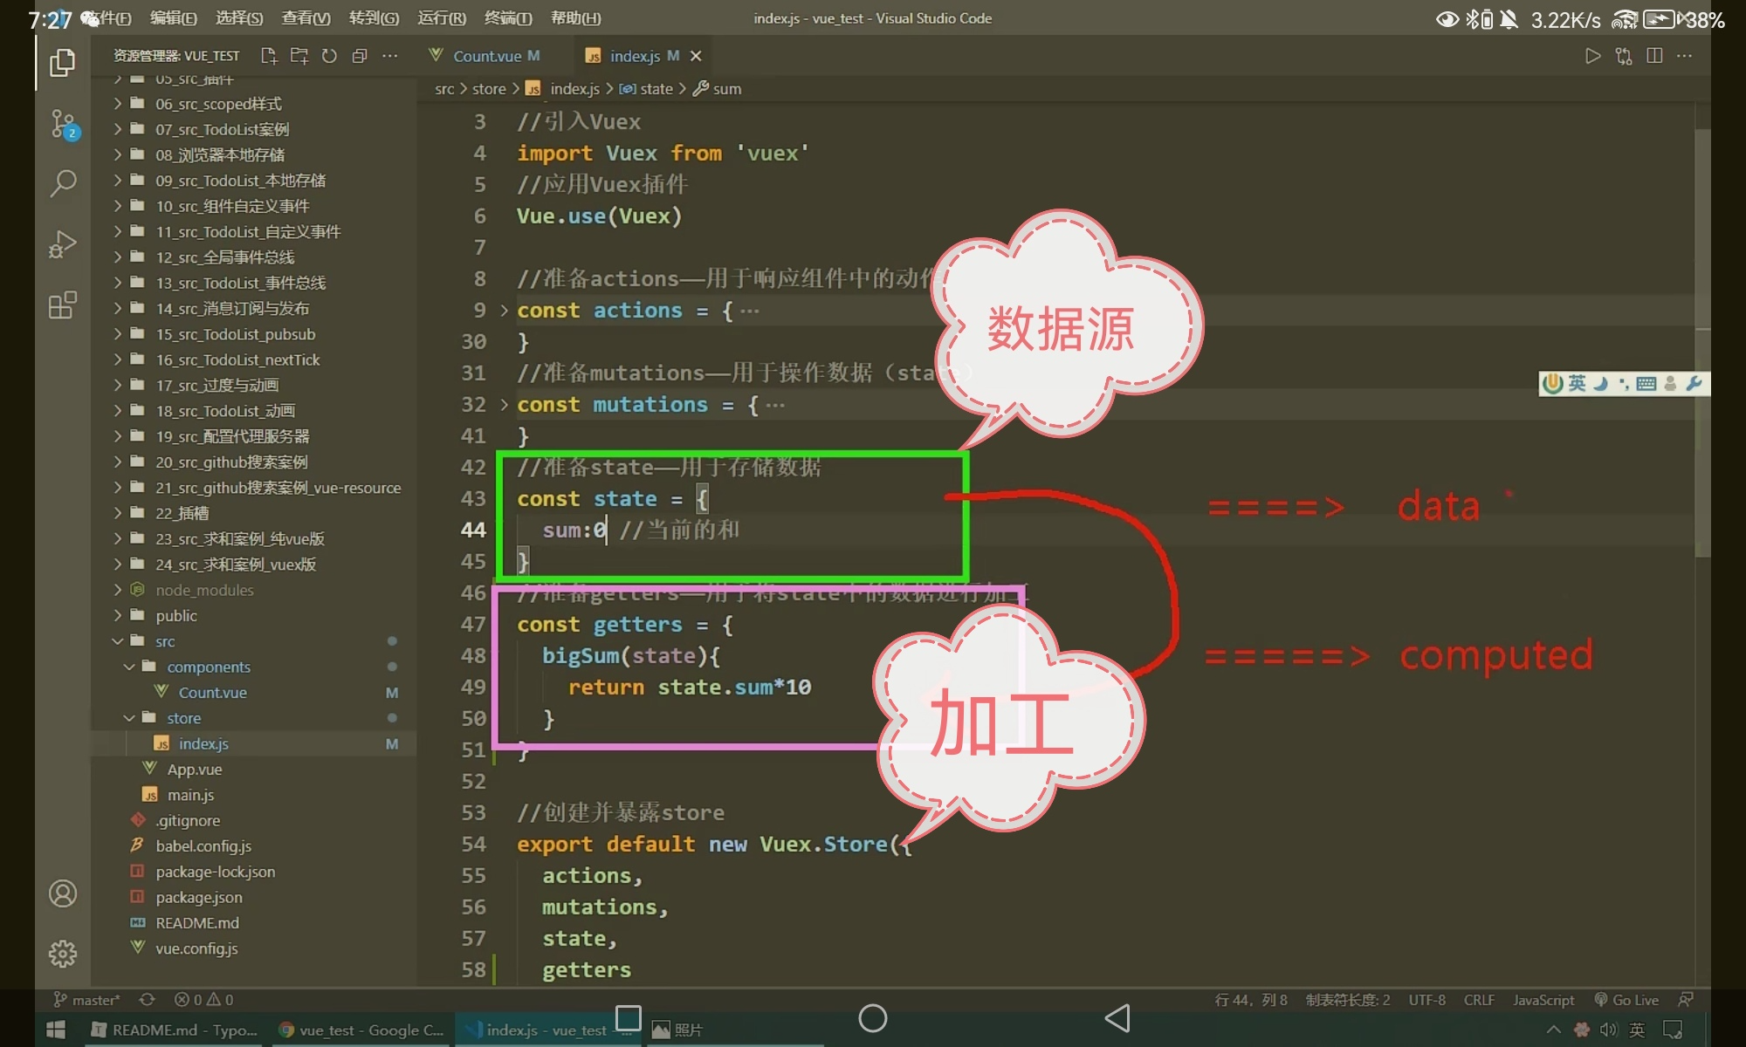The image size is (1746, 1047).
Task: Click the New File icon in explorer
Action: click(x=269, y=56)
